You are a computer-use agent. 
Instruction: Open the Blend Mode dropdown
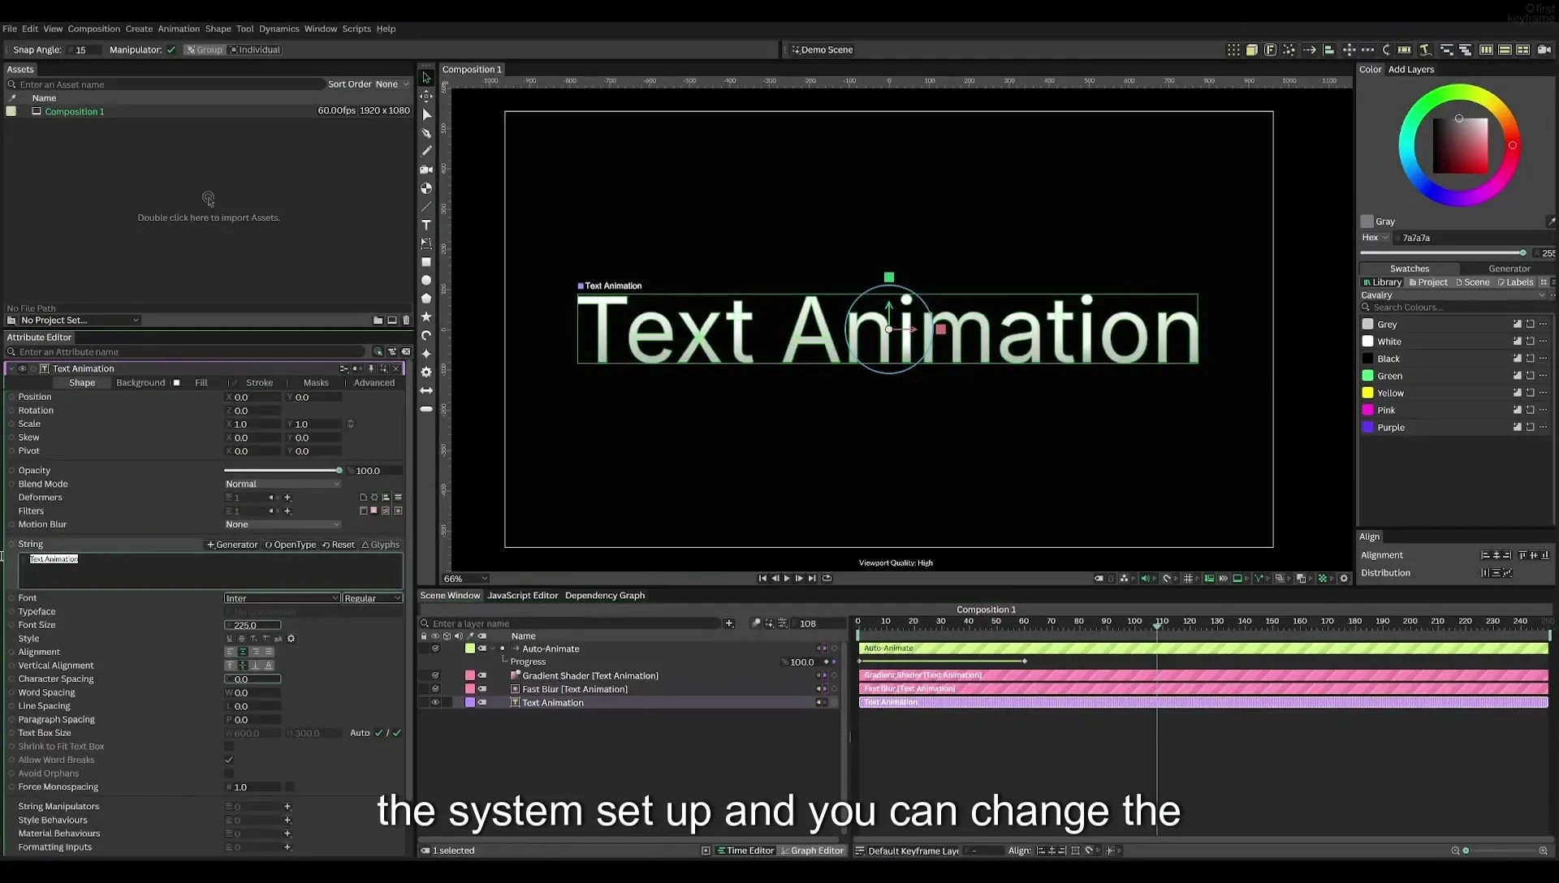pos(283,484)
